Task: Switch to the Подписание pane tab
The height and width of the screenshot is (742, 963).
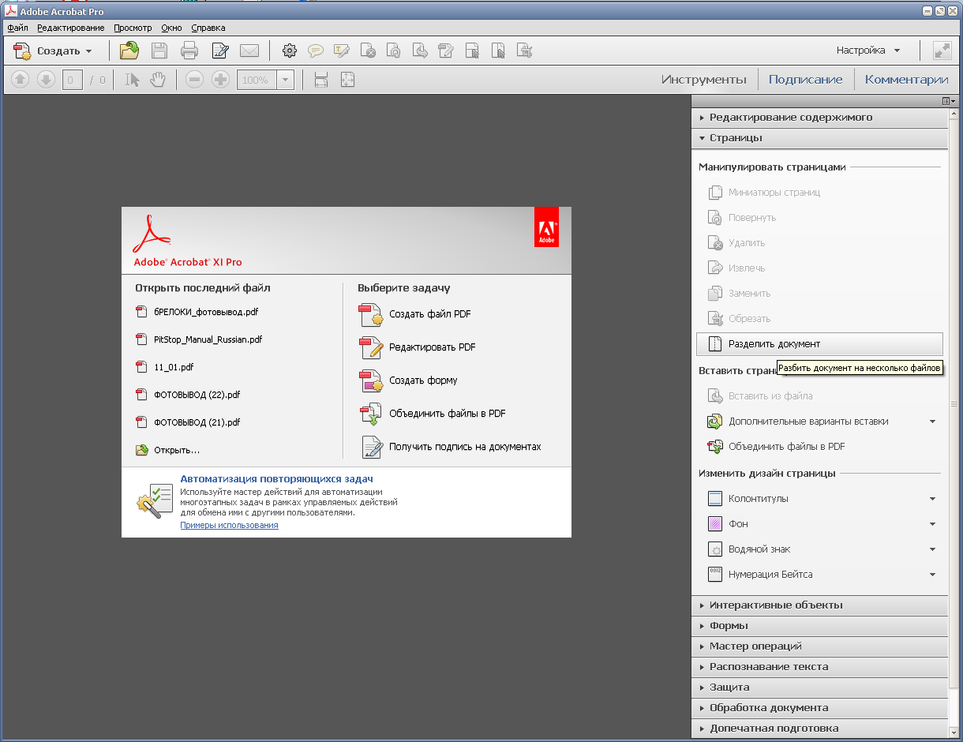Action: (805, 80)
